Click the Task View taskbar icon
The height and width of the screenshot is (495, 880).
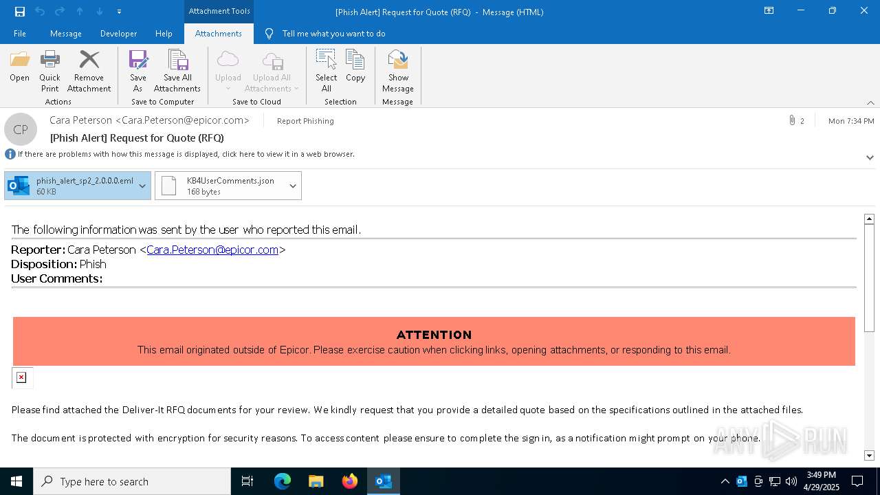coord(247,481)
